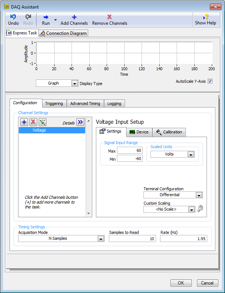Click the Rate (Hz) input field
The width and height of the screenshot is (225, 293).
pyautogui.click(x=183, y=239)
